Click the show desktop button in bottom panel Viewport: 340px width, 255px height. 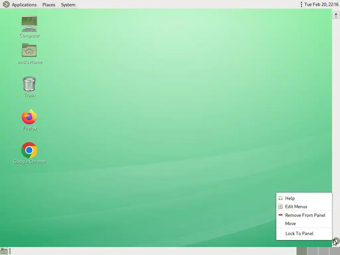click(4, 251)
